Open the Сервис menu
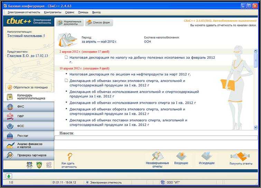This screenshot has width=261, height=188. click(69, 12)
